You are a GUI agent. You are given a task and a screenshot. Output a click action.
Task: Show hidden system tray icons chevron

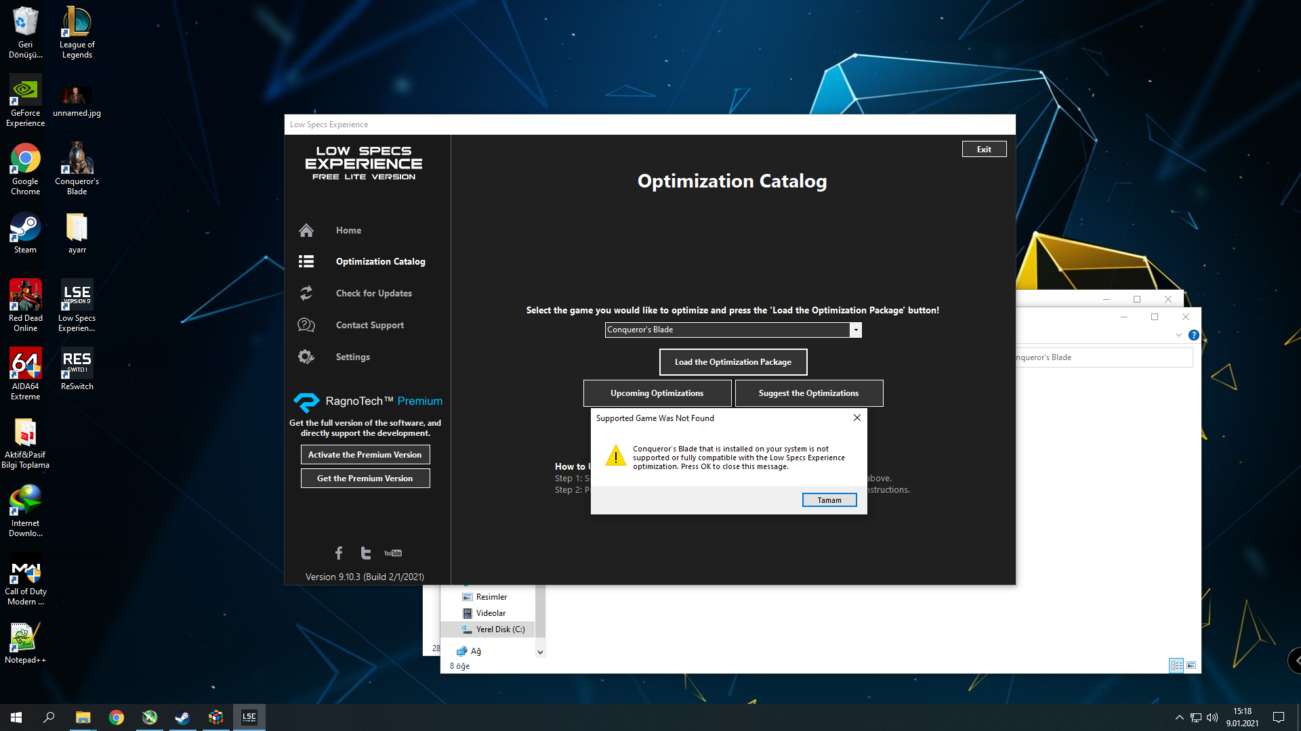(1179, 717)
